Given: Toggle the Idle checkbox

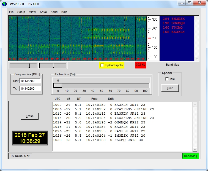Looking at the screenshot, I should pyautogui.click(x=167, y=79).
